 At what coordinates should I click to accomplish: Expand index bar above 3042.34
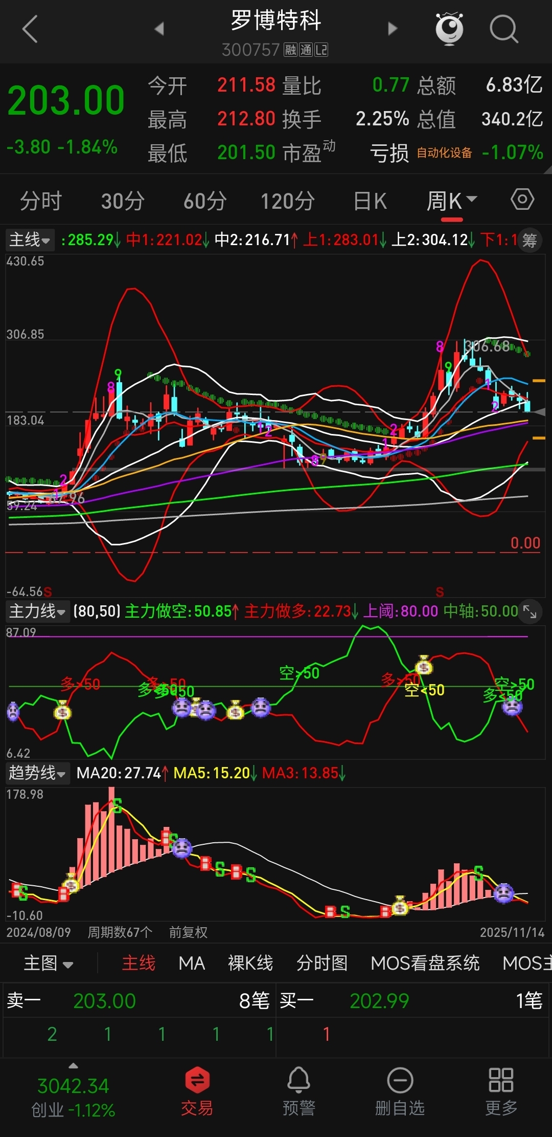tap(74, 1066)
